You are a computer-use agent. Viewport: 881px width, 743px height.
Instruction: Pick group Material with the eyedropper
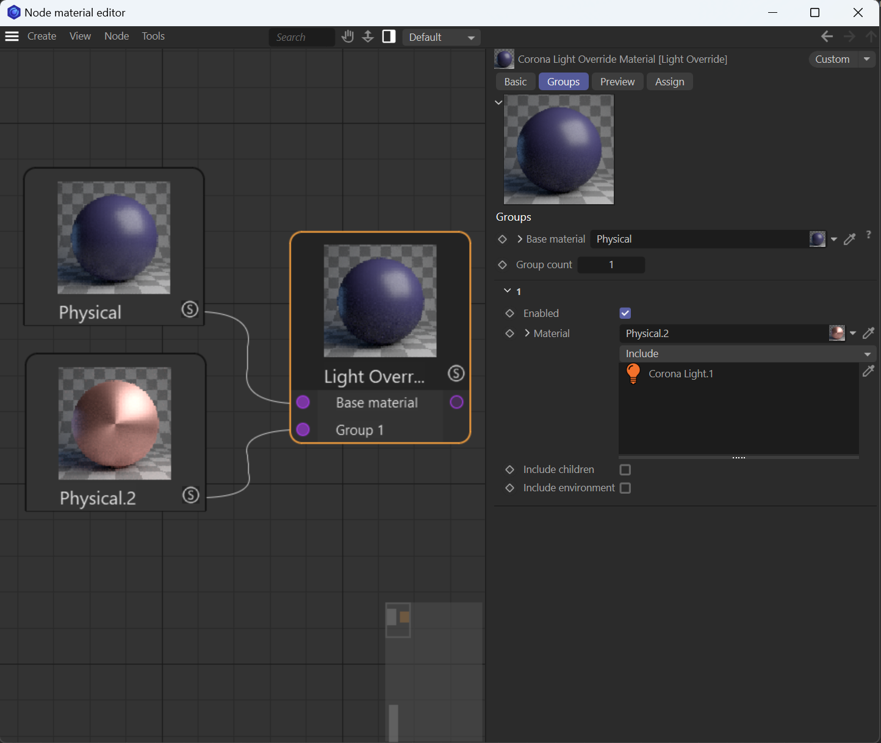coord(868,333)
